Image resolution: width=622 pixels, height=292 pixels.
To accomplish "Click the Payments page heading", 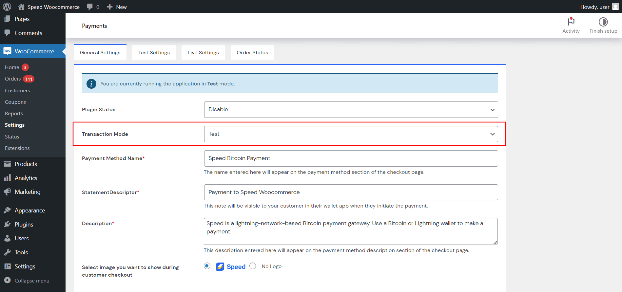I will click(94, 26).
